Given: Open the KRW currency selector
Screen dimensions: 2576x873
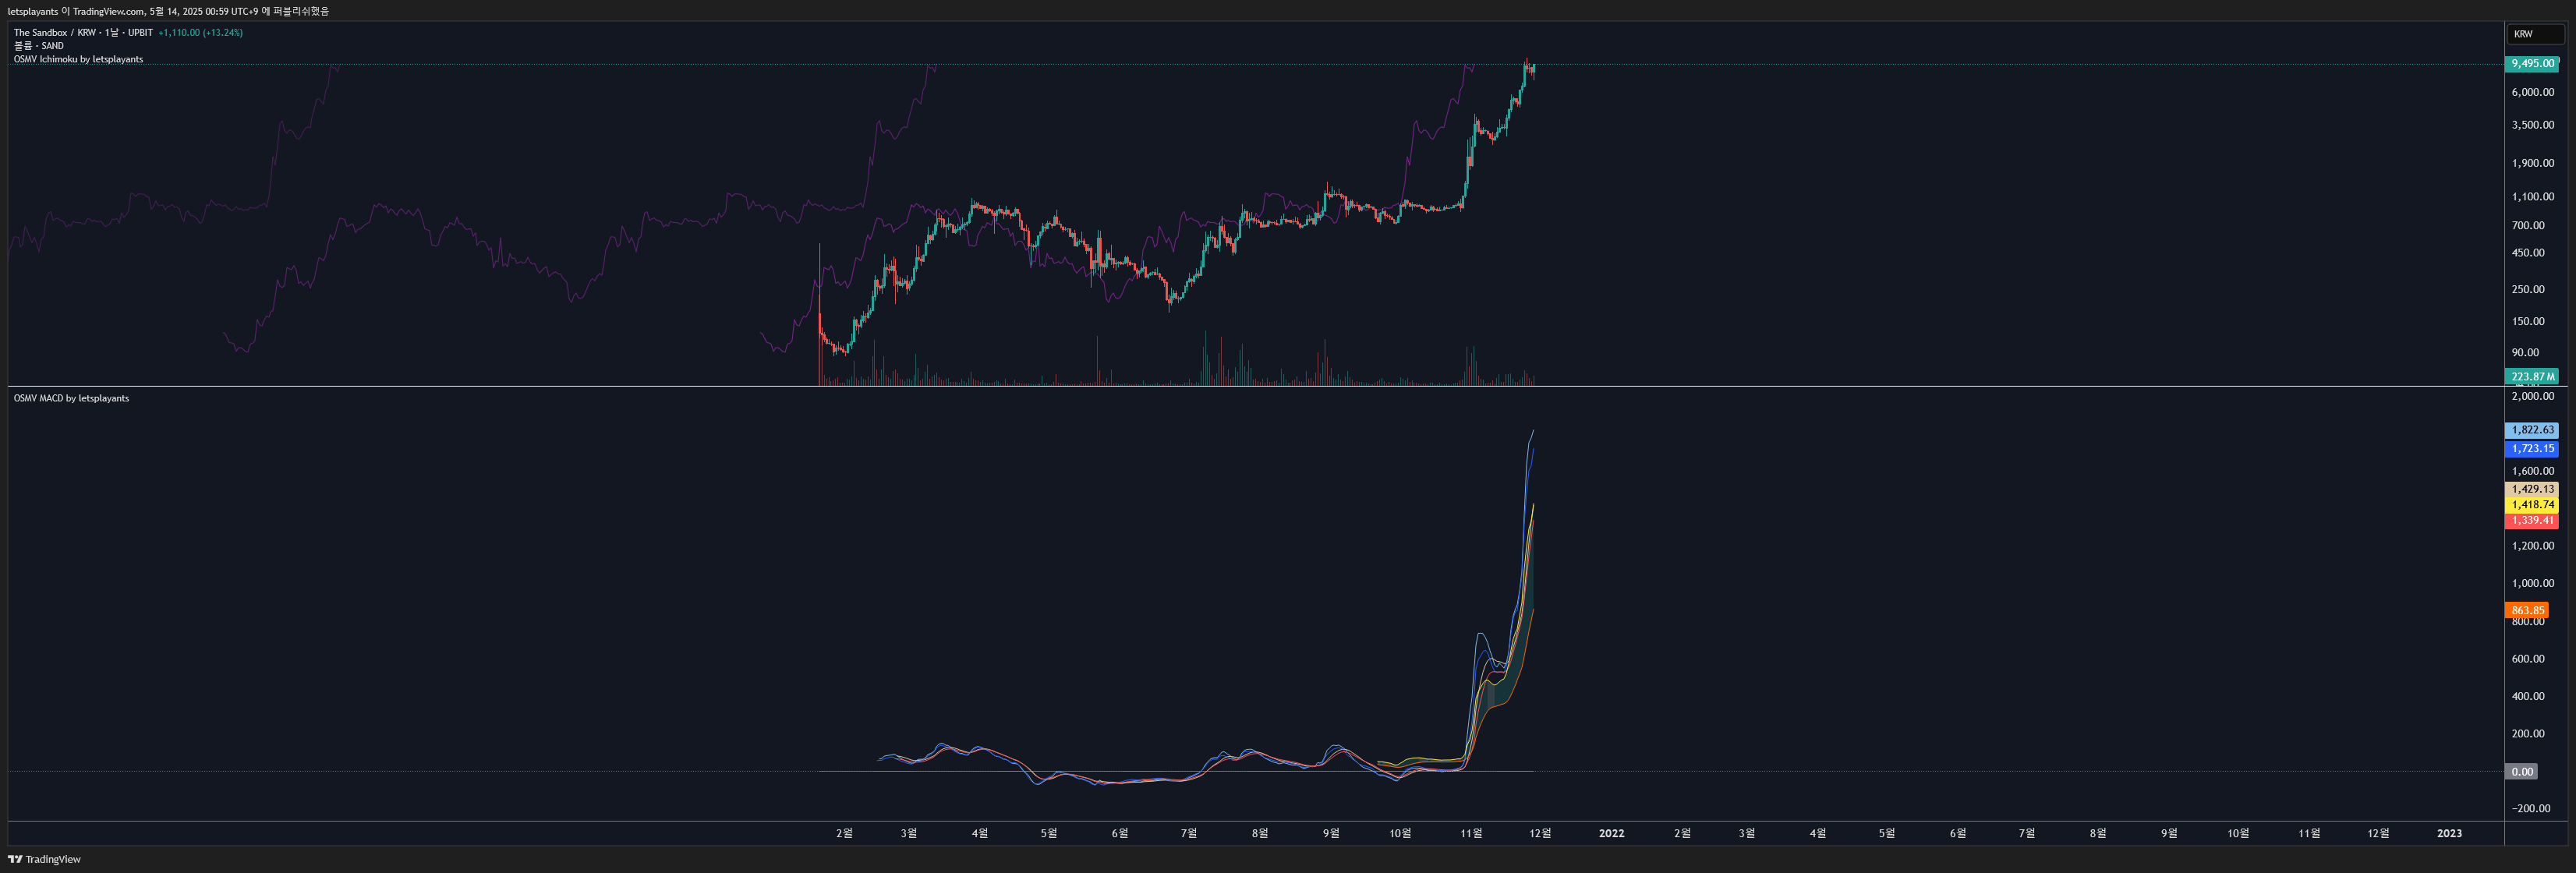Looking at the screenshot, I should [2533, 34].
